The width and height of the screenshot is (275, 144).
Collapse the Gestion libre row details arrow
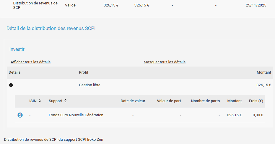click(x=11, y=85)
